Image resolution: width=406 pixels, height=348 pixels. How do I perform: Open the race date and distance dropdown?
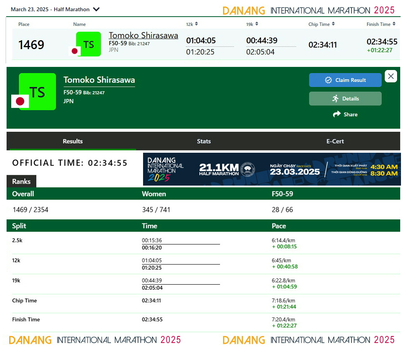coord(55,9)
